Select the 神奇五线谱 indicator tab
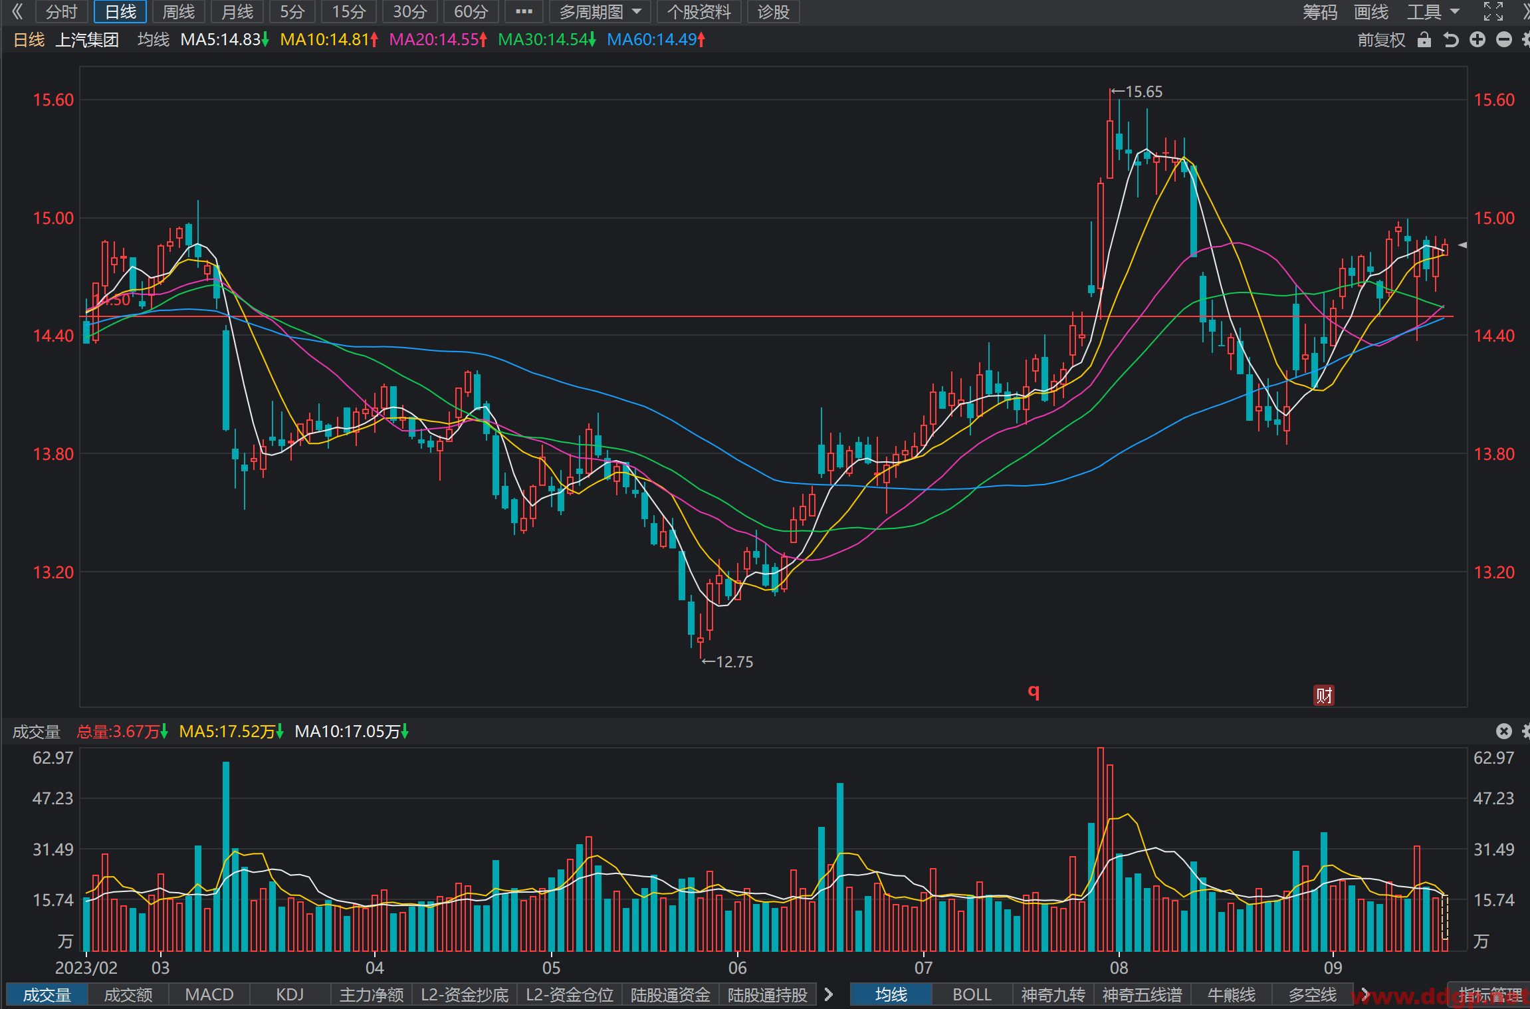Image resolution: width=1530 pixels, height=1009 pixels. [1143, 995]
